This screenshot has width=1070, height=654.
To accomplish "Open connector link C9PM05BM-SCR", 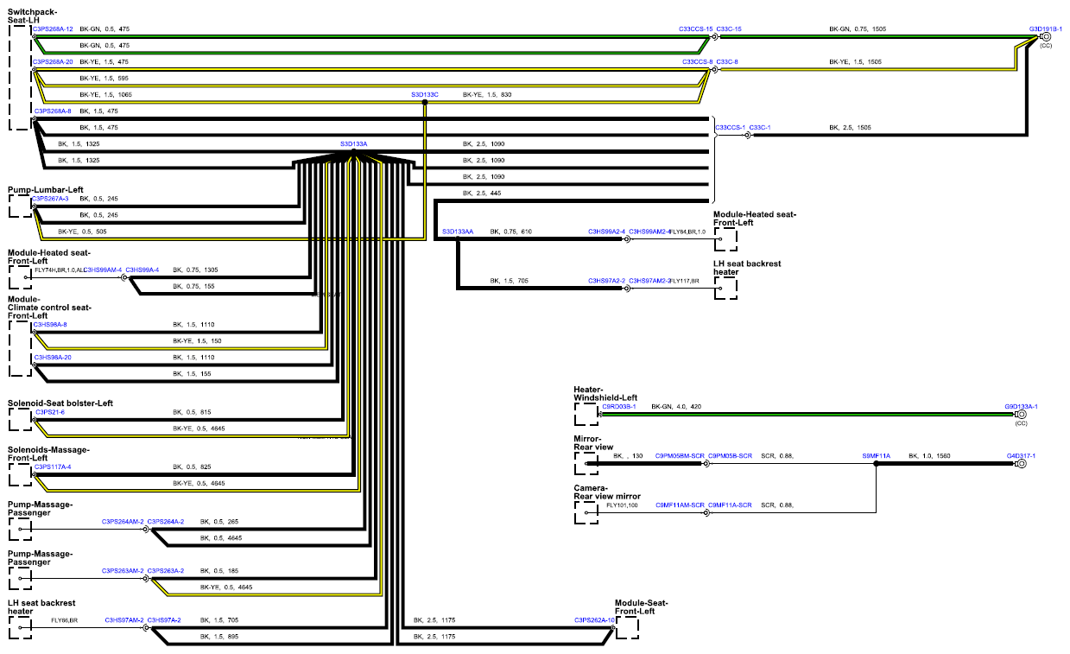I will (x=680, y=455).
